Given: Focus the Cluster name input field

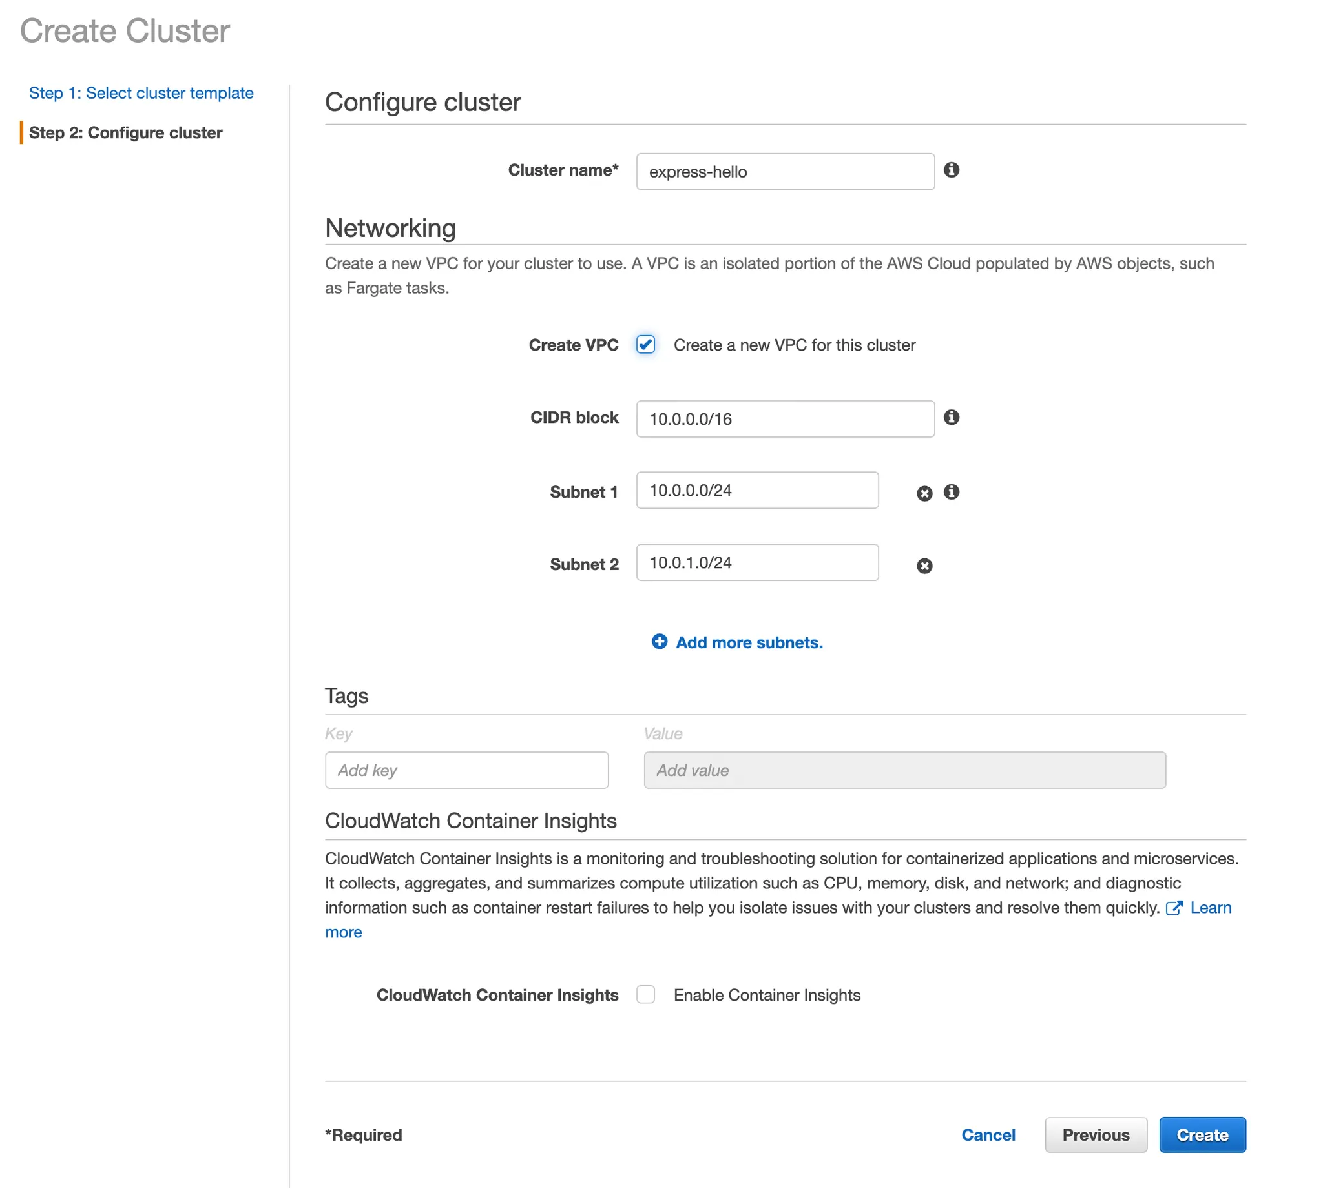Looking at the screenshot, I should click(785, 172).
